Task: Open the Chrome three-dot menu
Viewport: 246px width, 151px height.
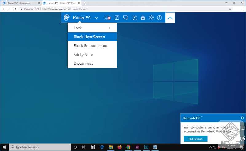Action: click(242, 9)
